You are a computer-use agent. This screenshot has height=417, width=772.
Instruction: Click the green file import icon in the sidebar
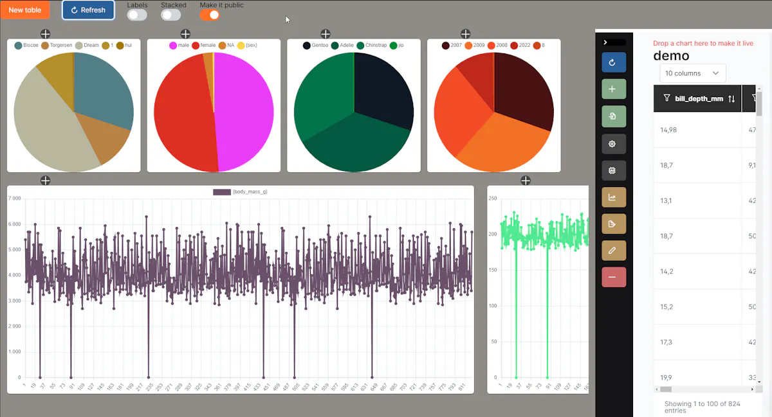point(614,116)
